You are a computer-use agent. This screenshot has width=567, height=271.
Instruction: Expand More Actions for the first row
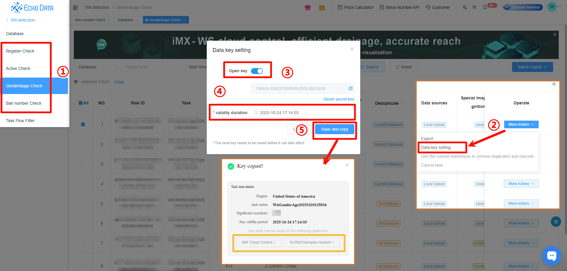point(521,124)
